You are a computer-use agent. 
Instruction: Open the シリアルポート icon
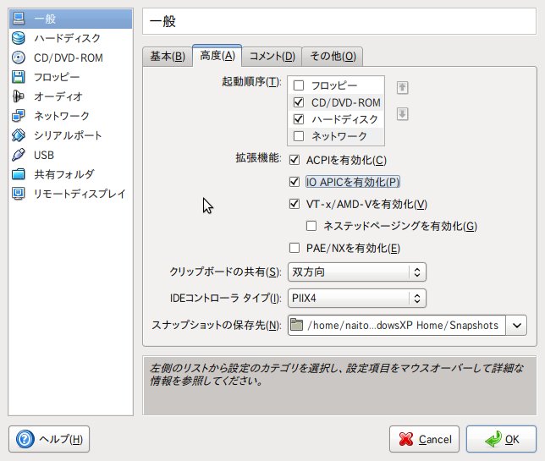pyautogui.click(x=19, y=135)
